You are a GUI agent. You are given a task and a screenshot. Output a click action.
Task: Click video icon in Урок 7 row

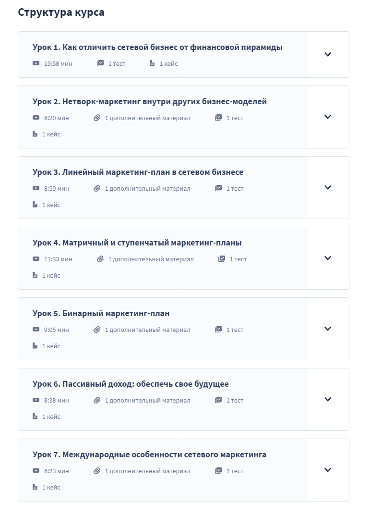(x=36, y=471)
